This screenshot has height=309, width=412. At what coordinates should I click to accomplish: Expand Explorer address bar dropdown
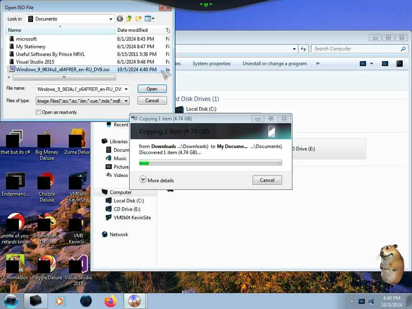294,49
